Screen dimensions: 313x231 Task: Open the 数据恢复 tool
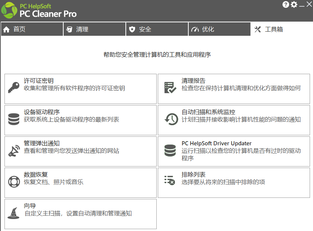[80, 183]
